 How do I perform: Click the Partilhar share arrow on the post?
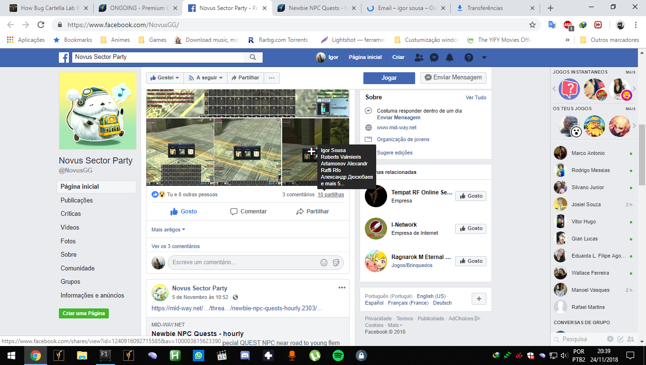click(x=313, y=211)
